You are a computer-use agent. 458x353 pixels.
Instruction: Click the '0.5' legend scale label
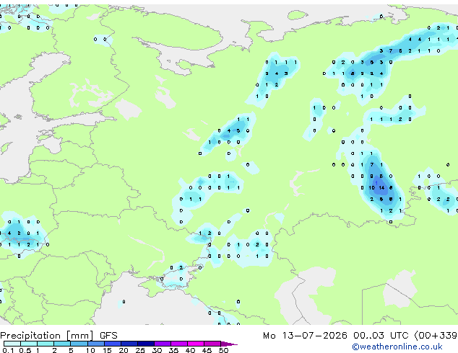pos(25,350)
